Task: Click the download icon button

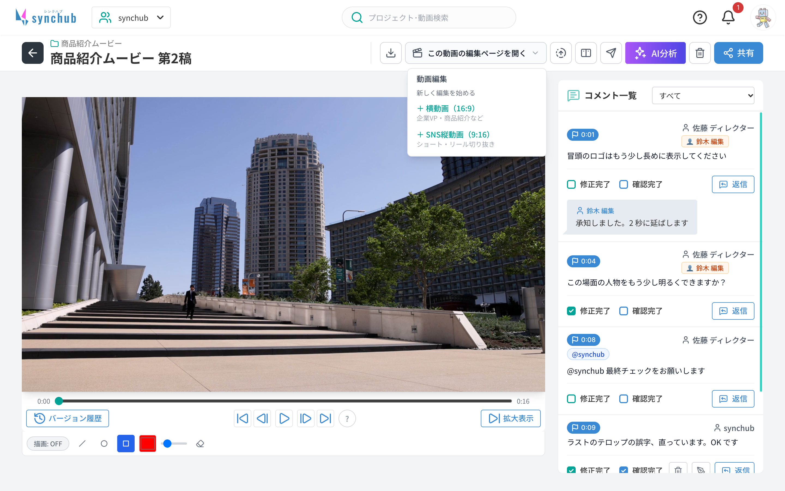Action: 391,53
